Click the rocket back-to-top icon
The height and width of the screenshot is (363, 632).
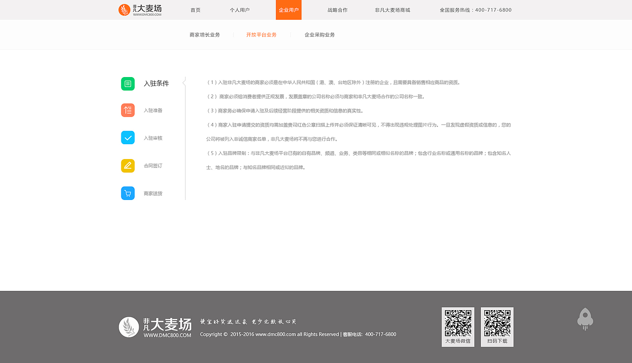585,319
